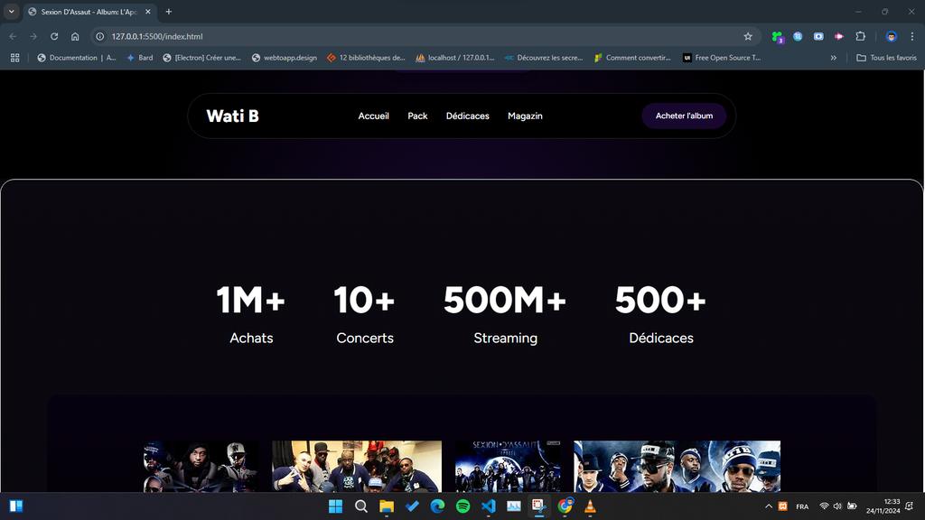Launch Microsoft Edge from the taskbar
The width and height of the screenshot is (925, 520).
tap(437, 506)
